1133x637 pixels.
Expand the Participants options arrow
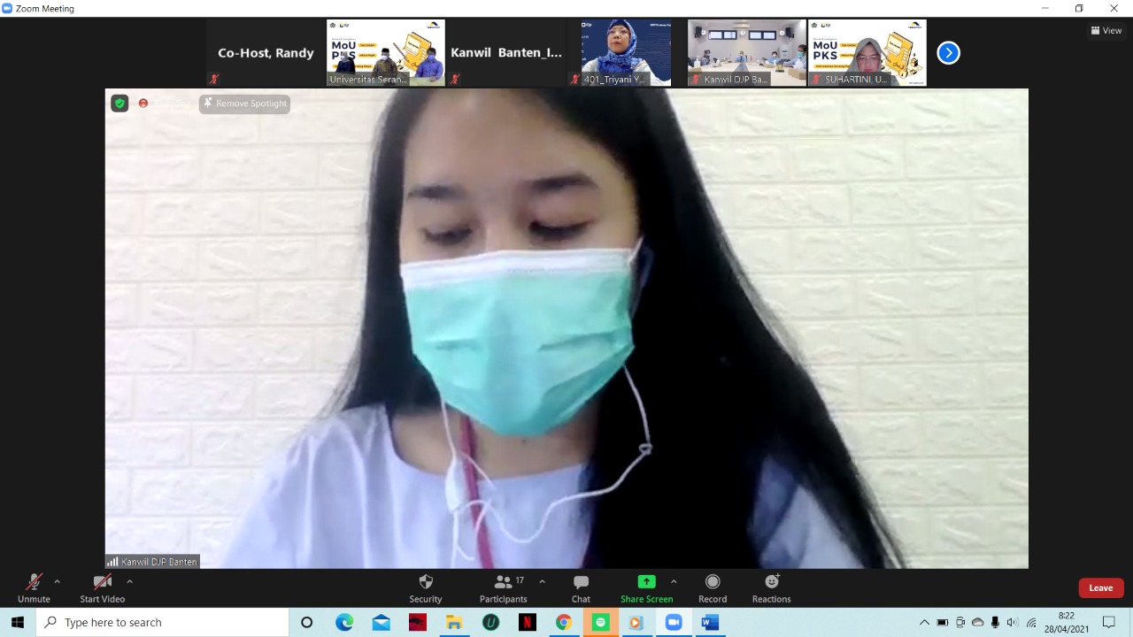[542, 581]
